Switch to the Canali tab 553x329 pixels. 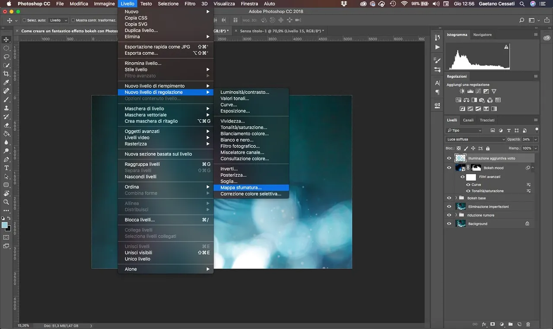click(468, 120)
